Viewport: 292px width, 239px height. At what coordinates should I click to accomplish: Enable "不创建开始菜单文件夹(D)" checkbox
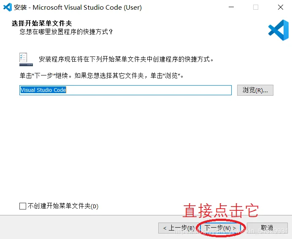(23, 206)
